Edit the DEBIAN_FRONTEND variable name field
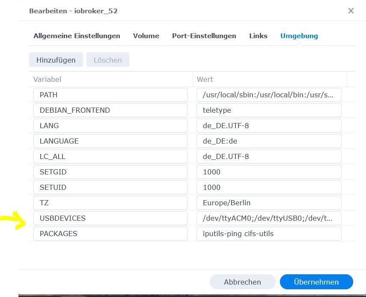The width and height of the screenshot is (366, 297). 110,110
